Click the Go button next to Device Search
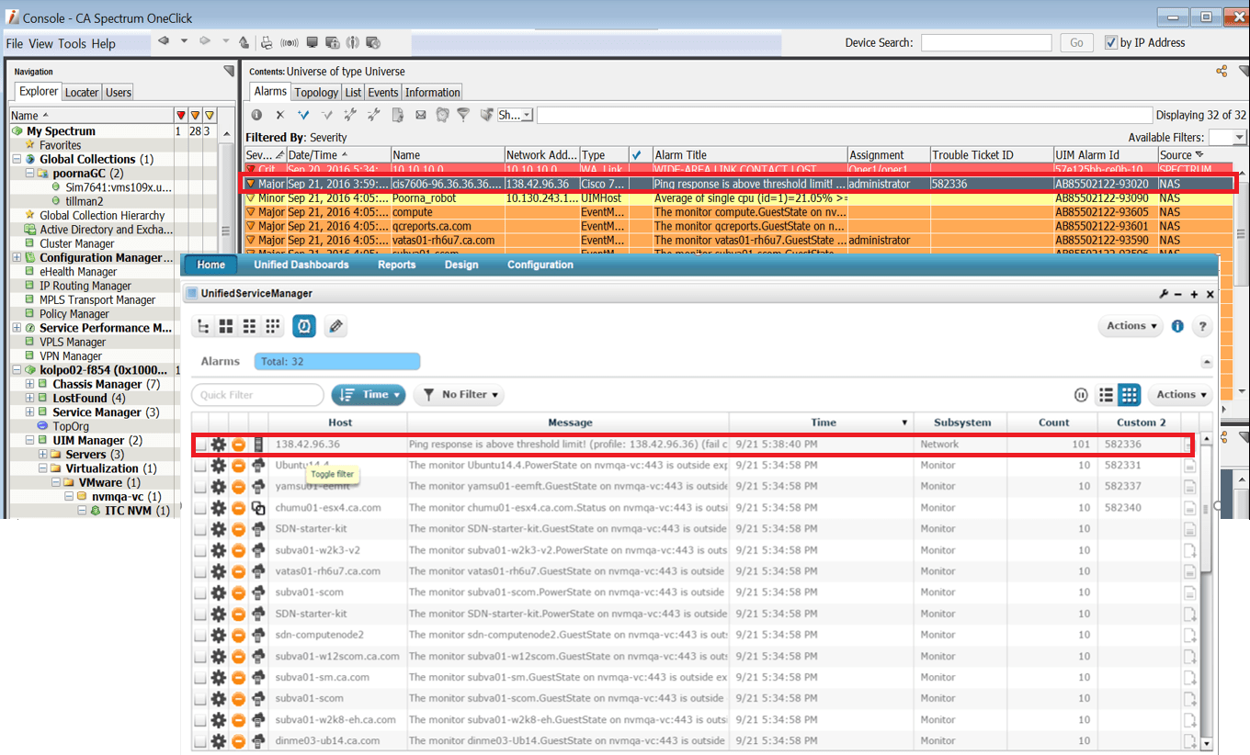Viewport: 1250px width, 755px height. tap(1075, 42)
